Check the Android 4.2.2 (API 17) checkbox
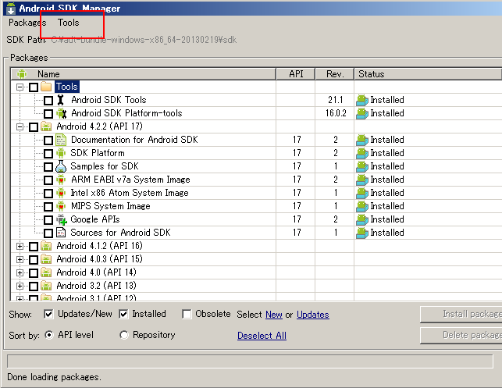 coord(34,127)
